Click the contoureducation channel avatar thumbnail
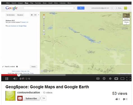The image size is (133, 105). 10,96
